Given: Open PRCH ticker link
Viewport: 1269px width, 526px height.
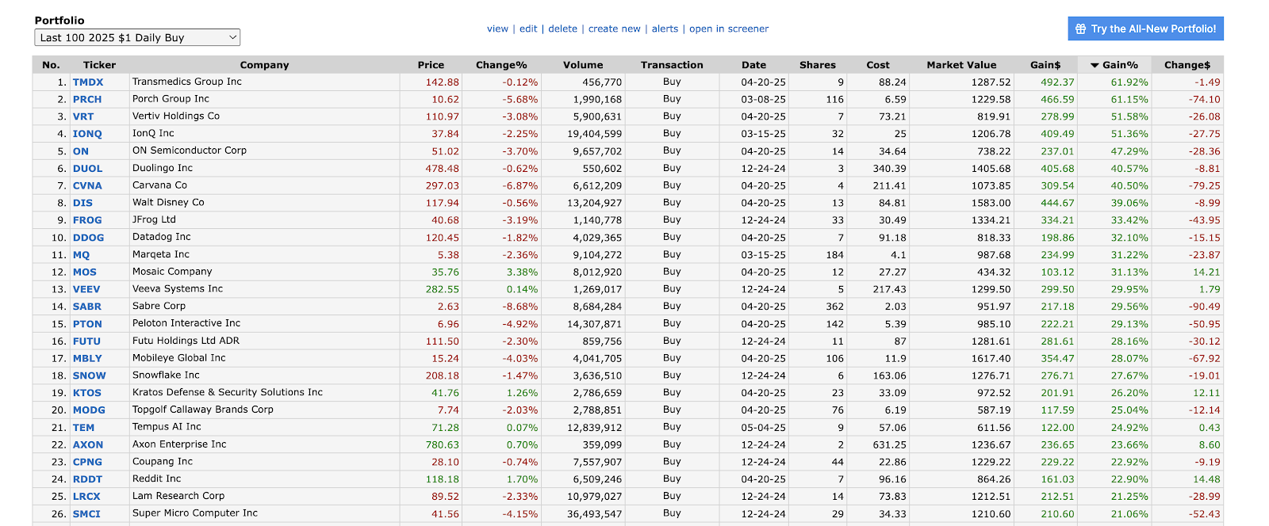Looking at the screenshot, I should coord(87,100).
